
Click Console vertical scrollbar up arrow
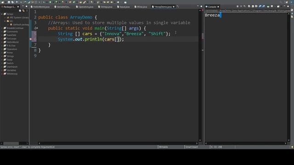288,14
